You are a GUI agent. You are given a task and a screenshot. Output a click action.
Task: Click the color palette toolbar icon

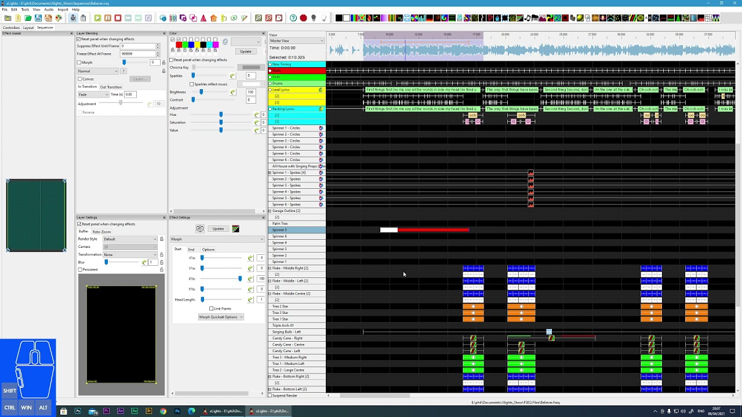click(59, 19)
